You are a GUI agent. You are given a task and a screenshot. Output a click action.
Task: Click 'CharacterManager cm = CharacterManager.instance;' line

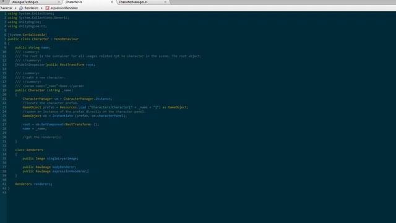point(67,98)
